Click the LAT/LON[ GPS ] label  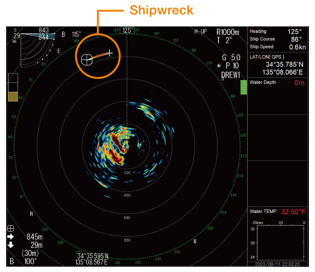[x=267, y=57]
